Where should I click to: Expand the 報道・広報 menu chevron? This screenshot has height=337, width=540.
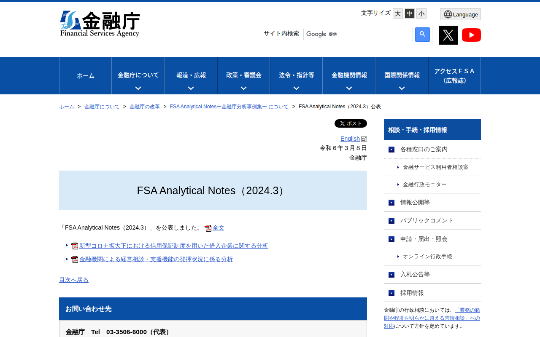(191, 88)
